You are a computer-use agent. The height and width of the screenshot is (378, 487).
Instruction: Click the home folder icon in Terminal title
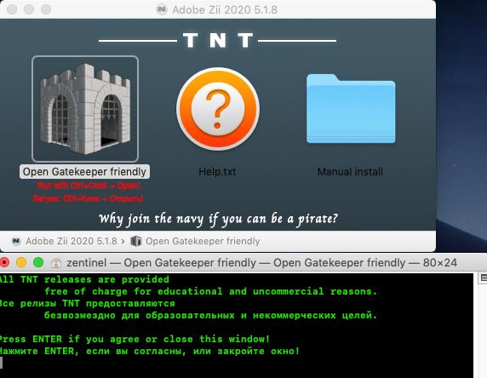(56, 263)
